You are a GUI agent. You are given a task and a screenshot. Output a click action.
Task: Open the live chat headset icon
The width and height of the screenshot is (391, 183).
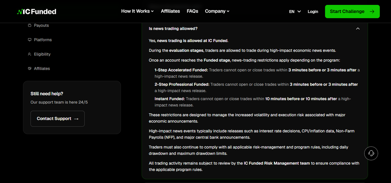point(371,153)
